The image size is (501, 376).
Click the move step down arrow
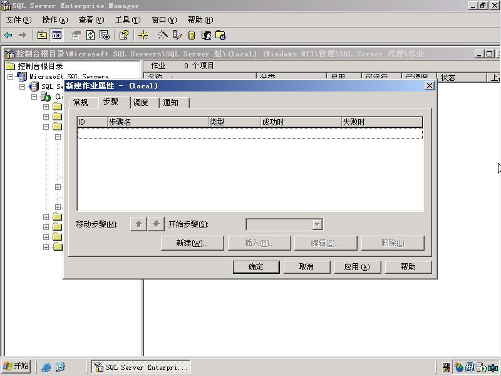(156, 224)
